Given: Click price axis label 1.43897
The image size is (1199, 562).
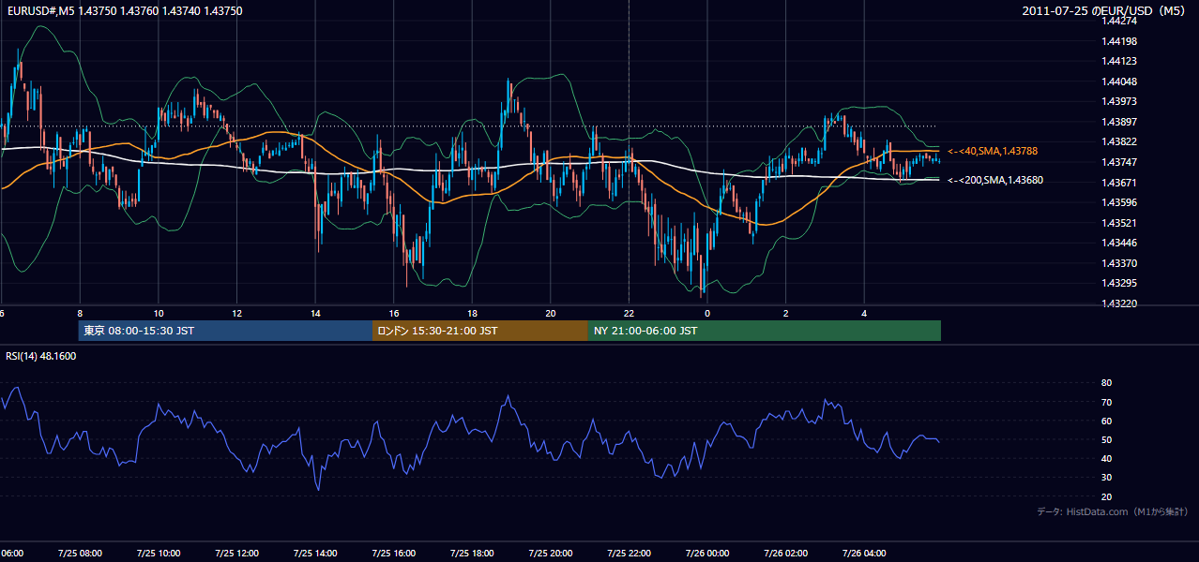Looking at the screenshot, I should click(x=1118, y=122).
